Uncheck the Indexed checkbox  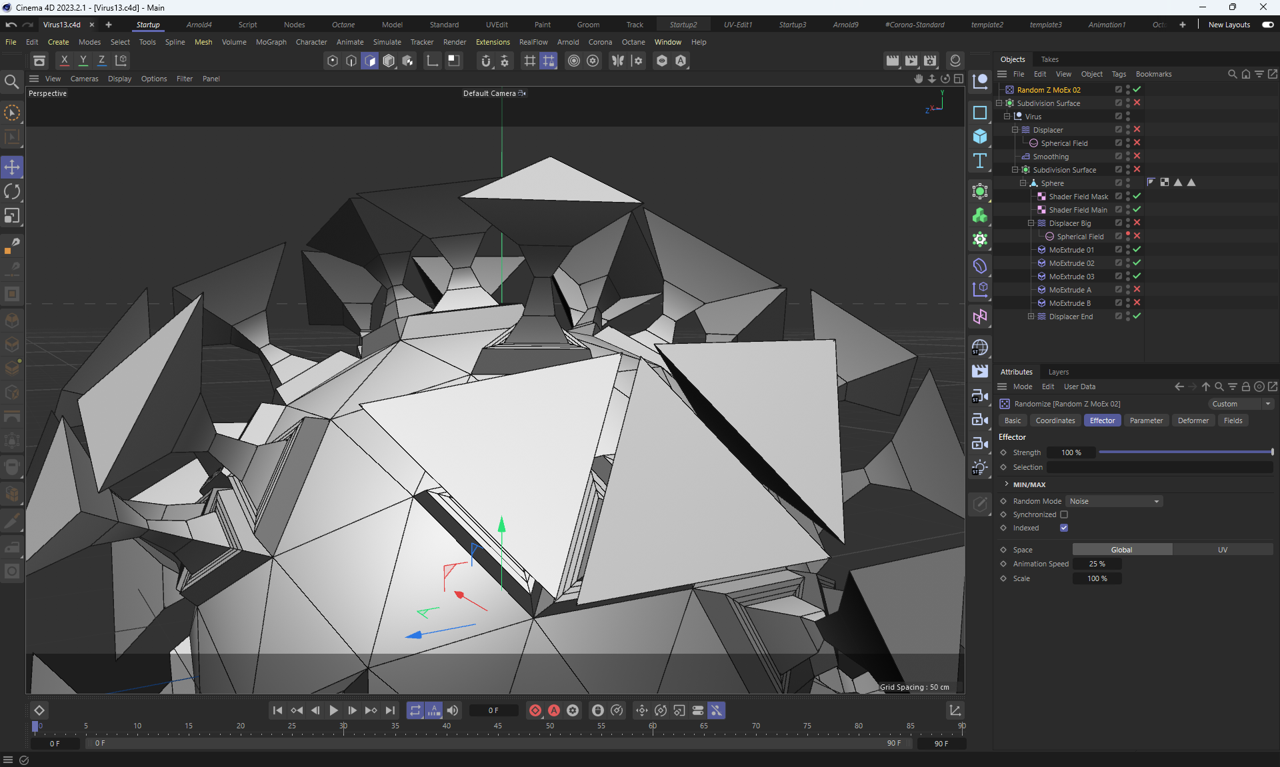click(1064, 528)
